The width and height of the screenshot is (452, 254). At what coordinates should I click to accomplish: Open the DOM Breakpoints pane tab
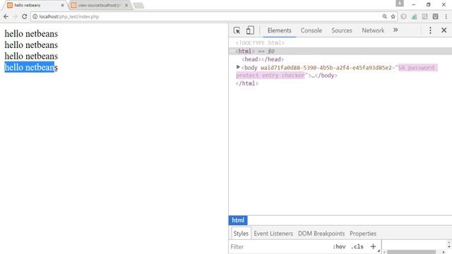[321, 234]
